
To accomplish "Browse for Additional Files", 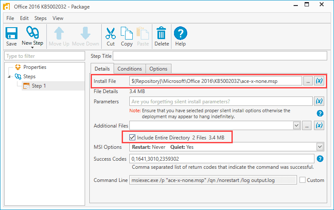I will [307, 125].
